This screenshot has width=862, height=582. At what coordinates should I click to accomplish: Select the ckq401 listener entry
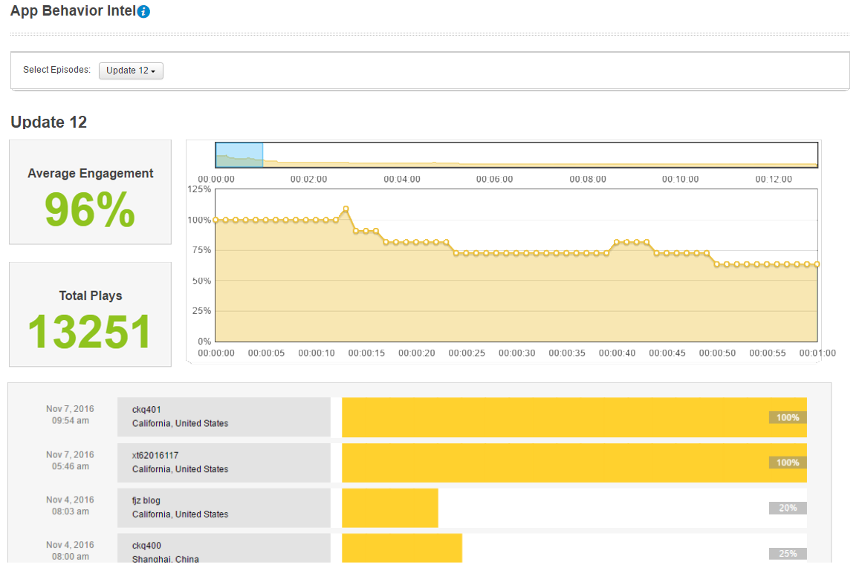pyautogui.click(x=224, y=416)
